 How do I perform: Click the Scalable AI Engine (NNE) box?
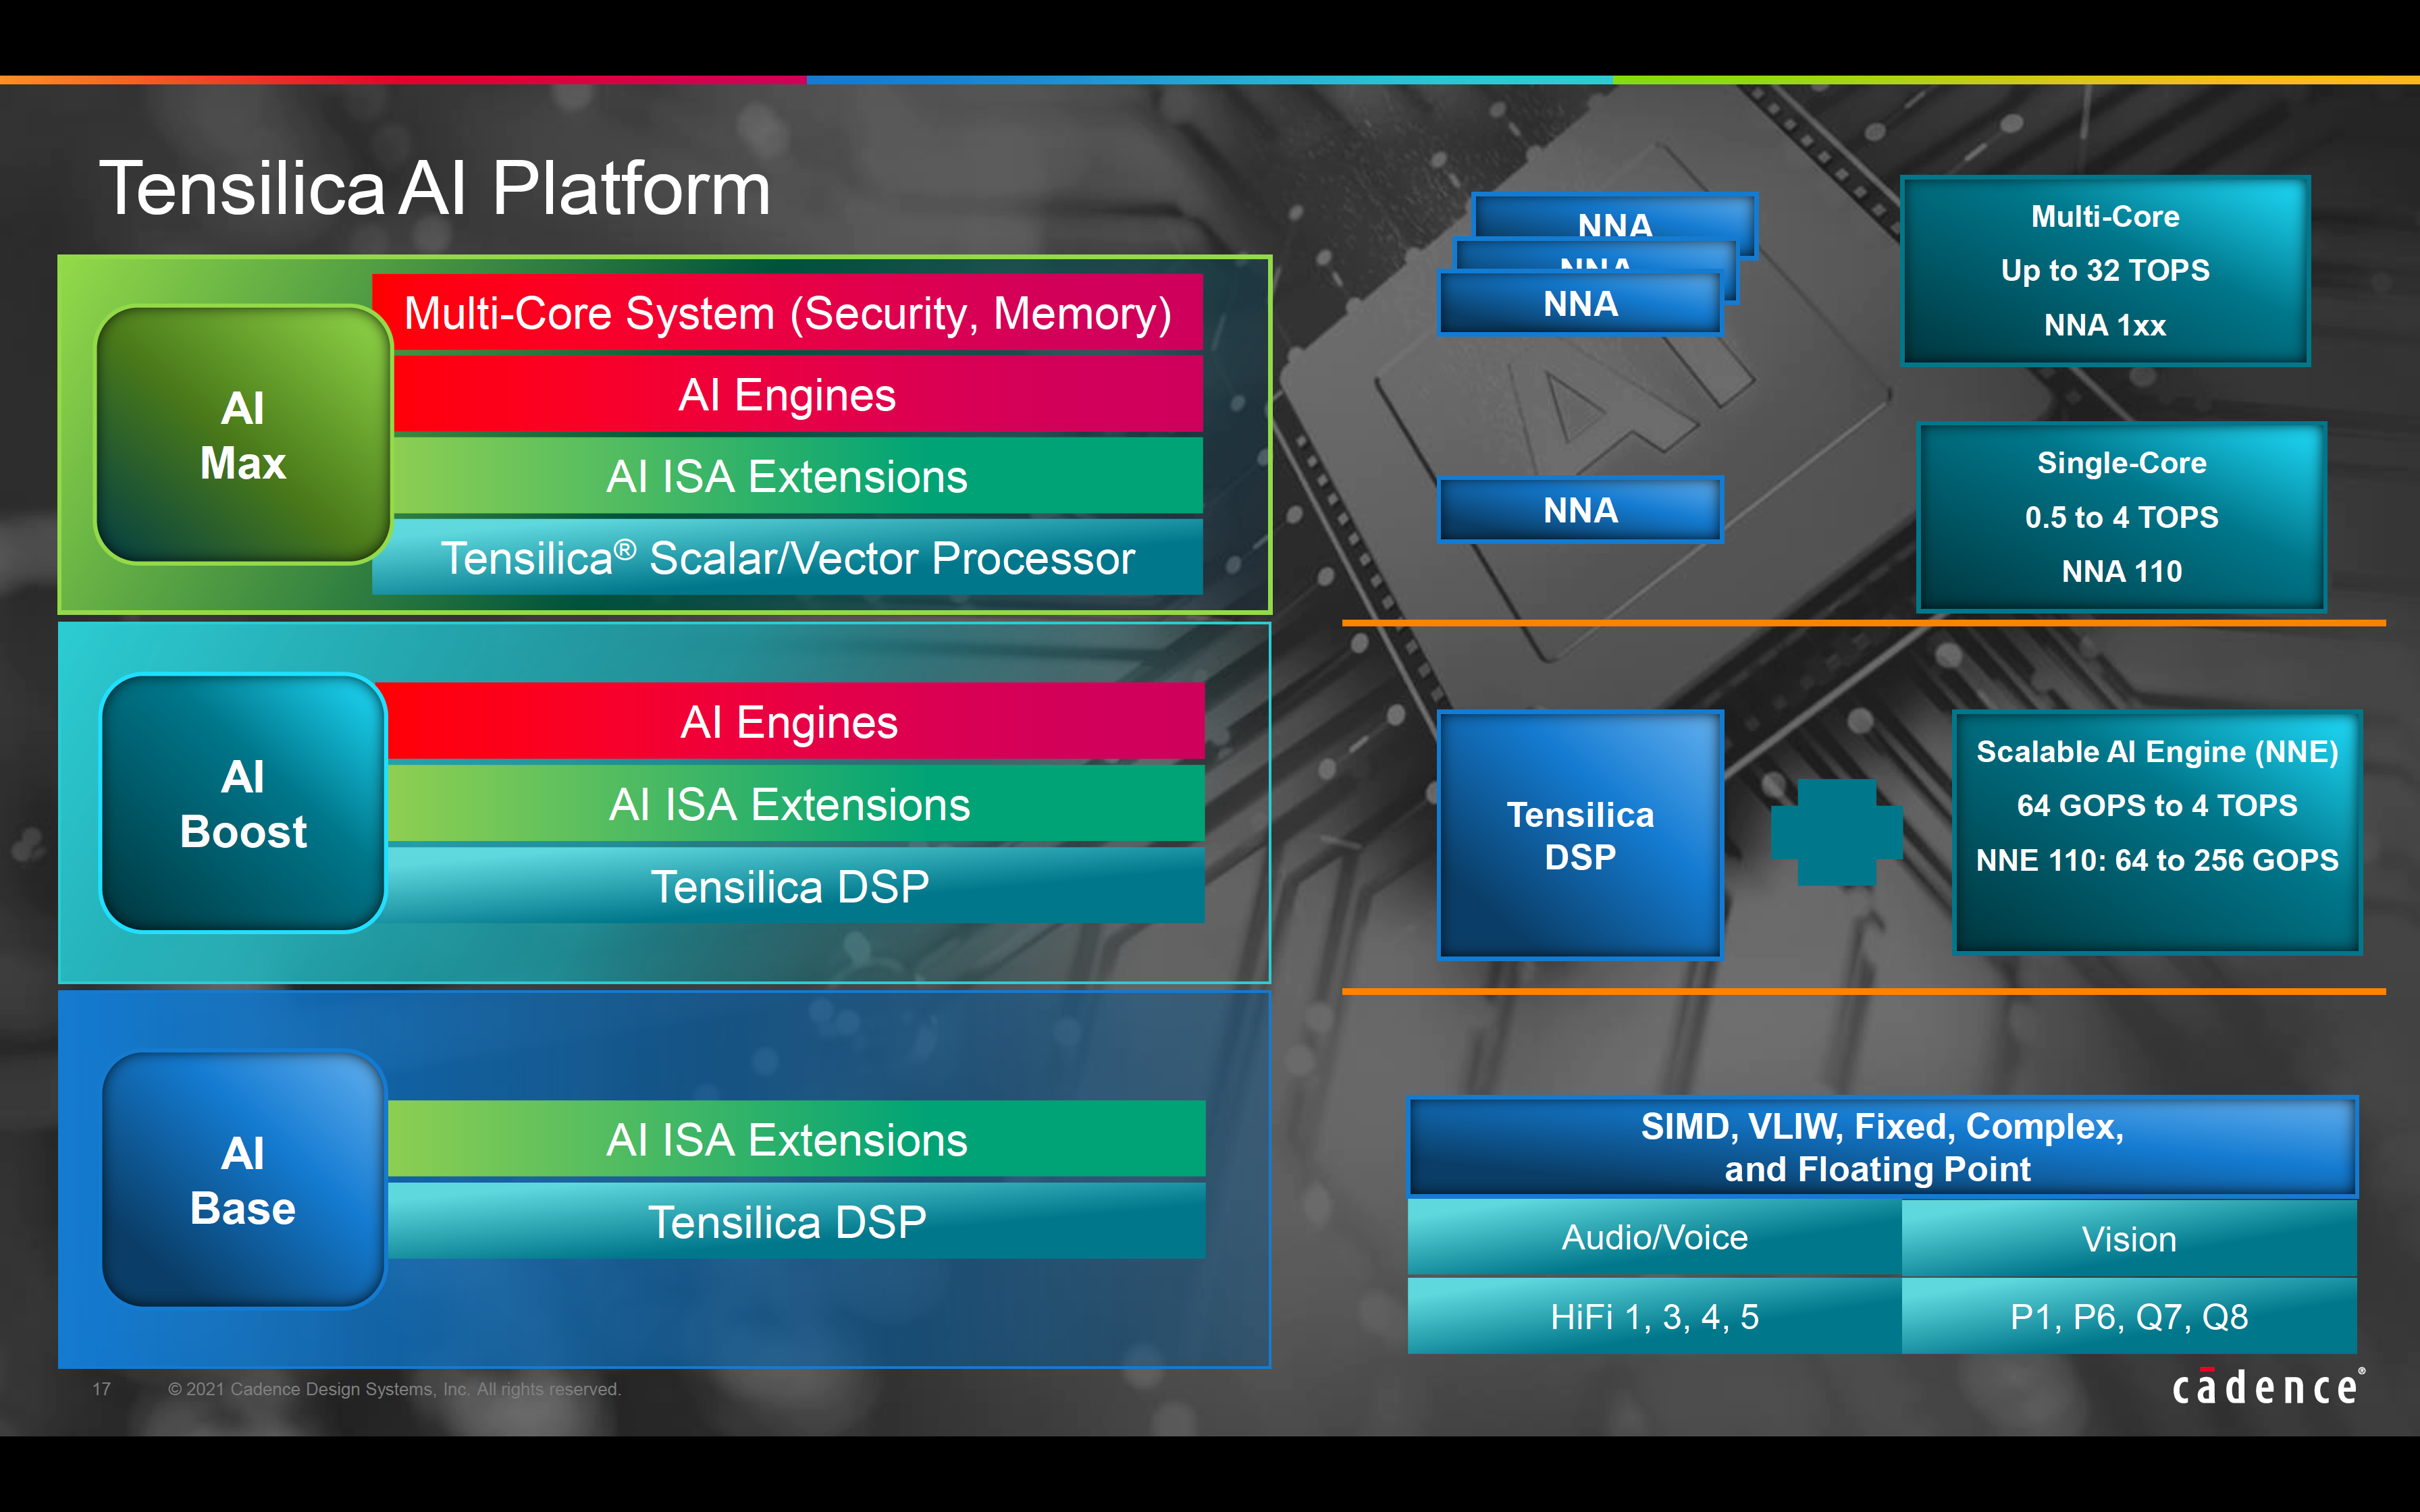(2157, 832)
